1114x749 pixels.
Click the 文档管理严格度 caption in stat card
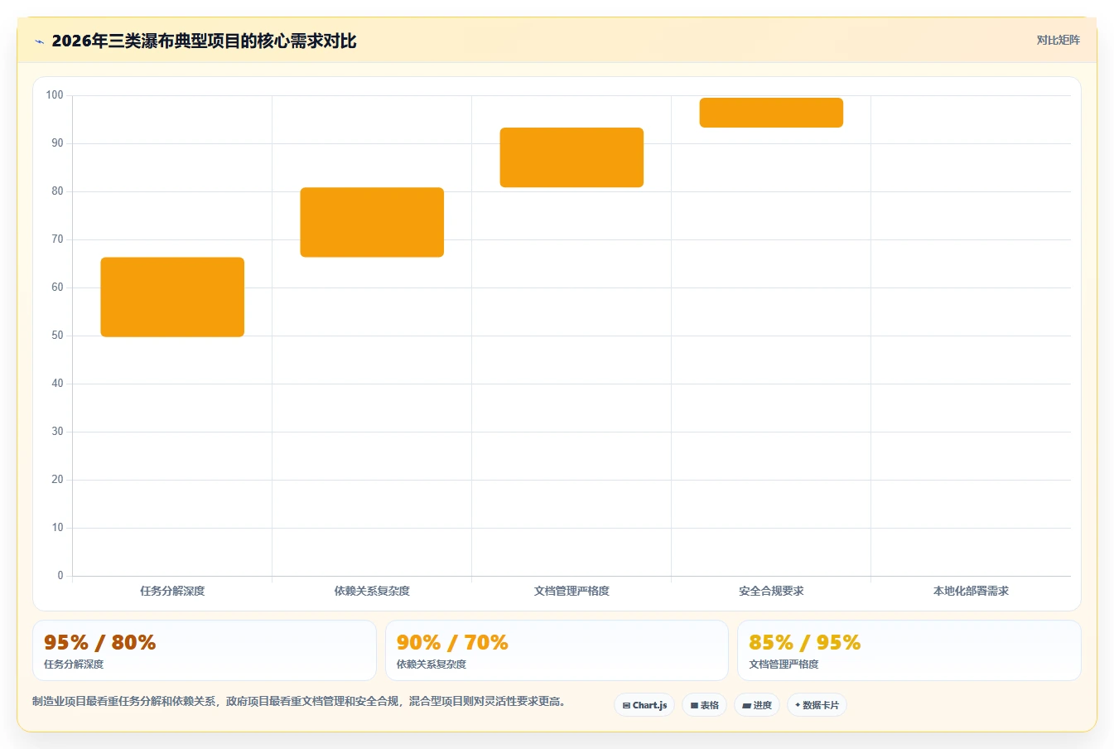tap(784, 664)
